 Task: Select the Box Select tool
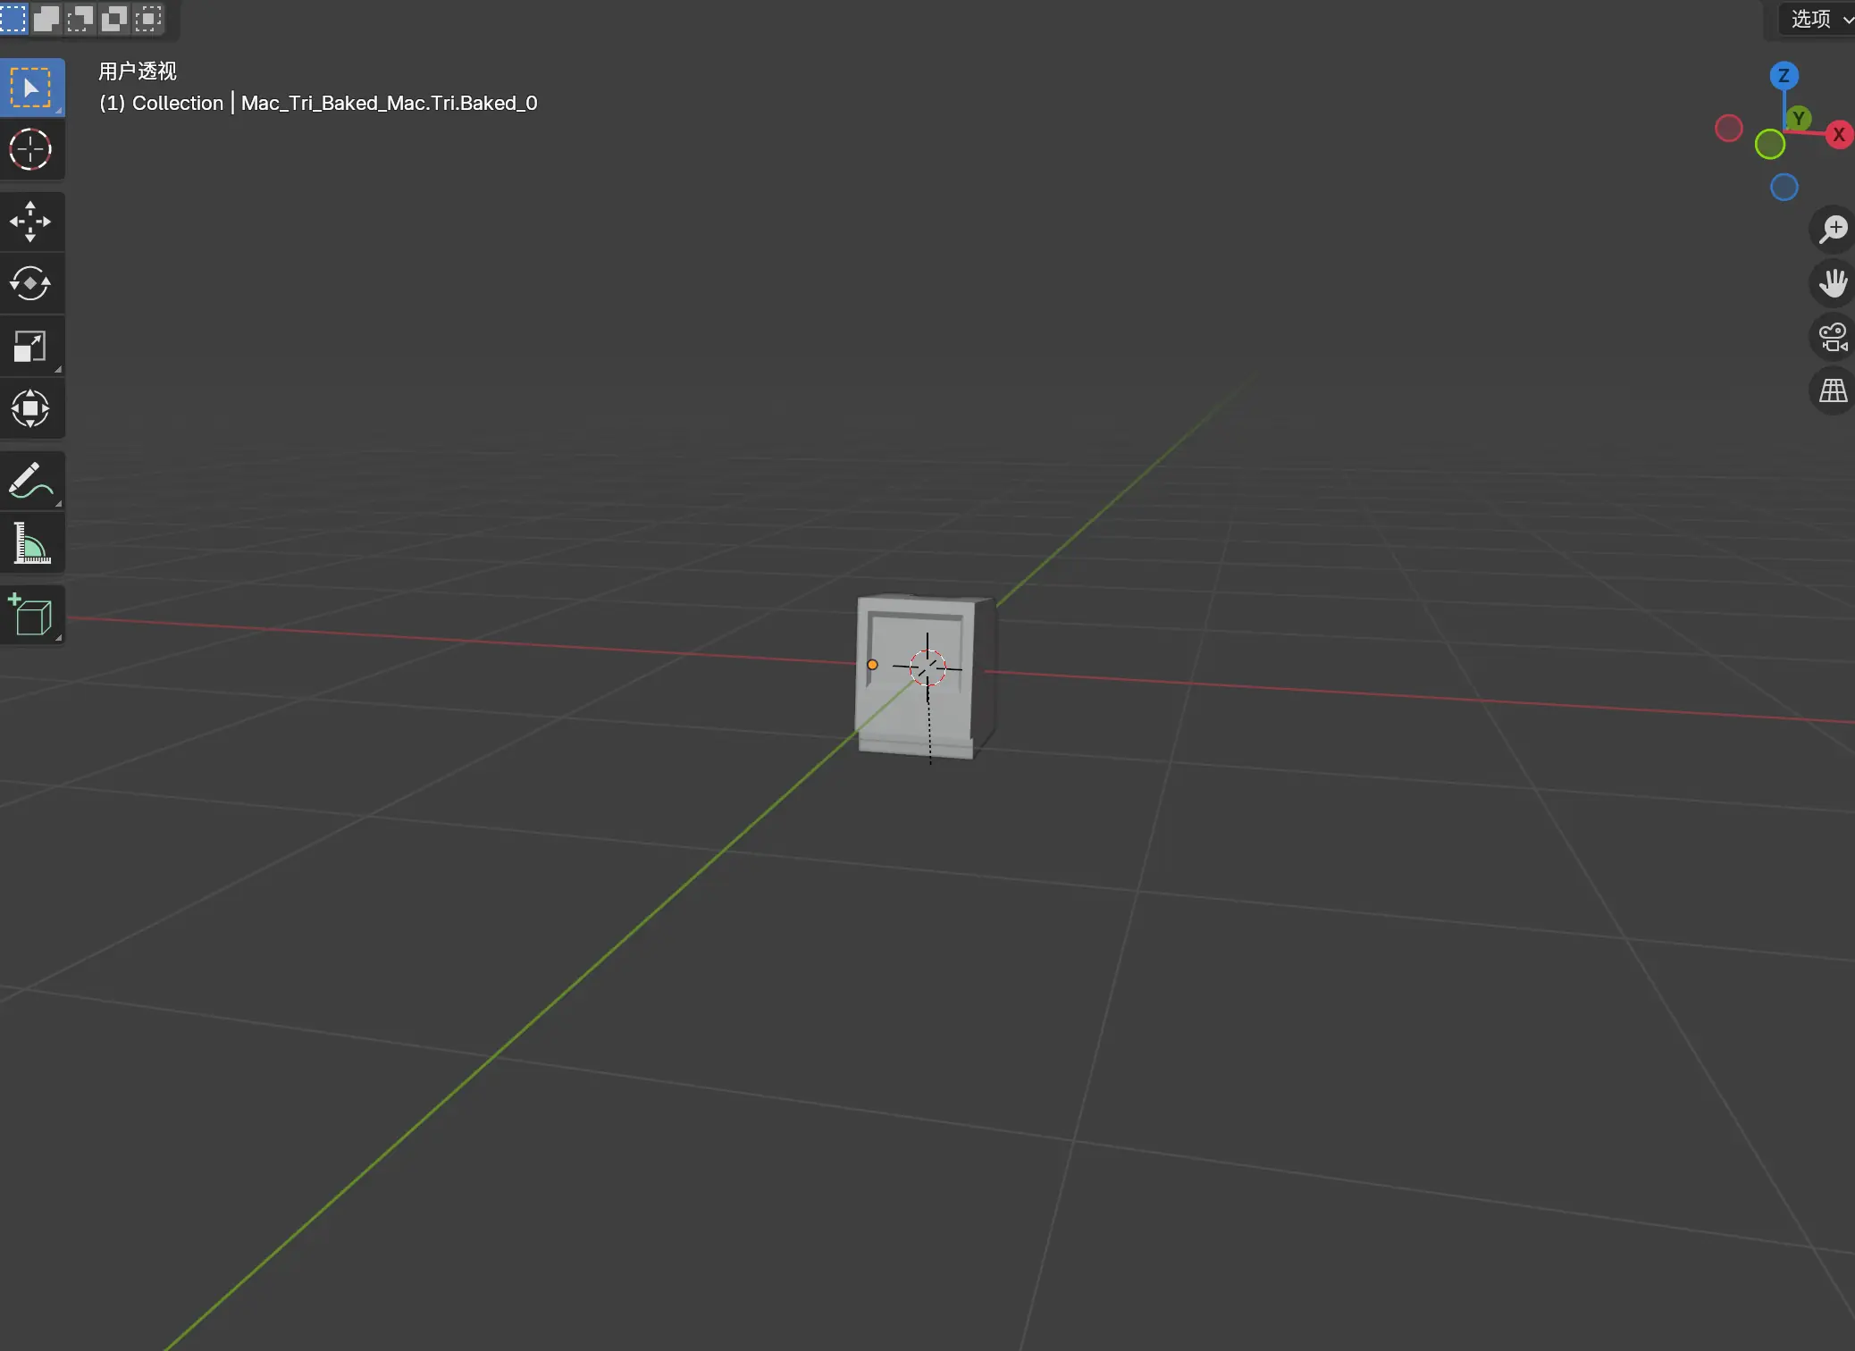point(31,88)
